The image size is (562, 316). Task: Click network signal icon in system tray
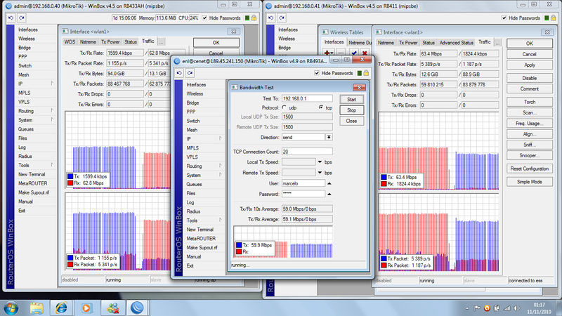(507, 308)
